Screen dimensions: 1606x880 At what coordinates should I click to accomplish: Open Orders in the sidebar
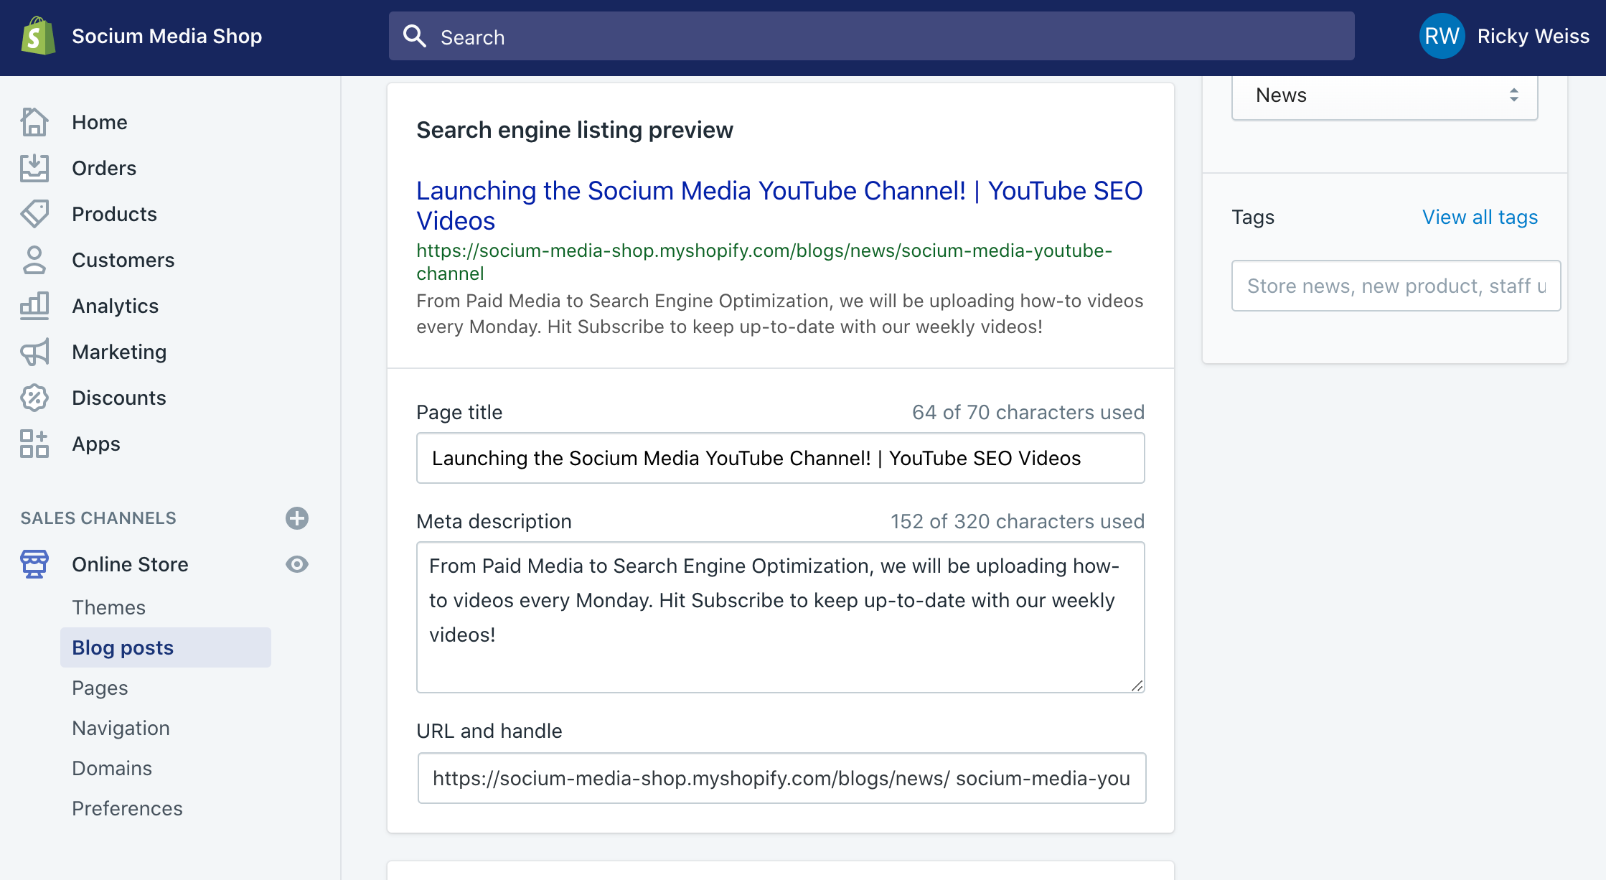(x=104, y=168)
